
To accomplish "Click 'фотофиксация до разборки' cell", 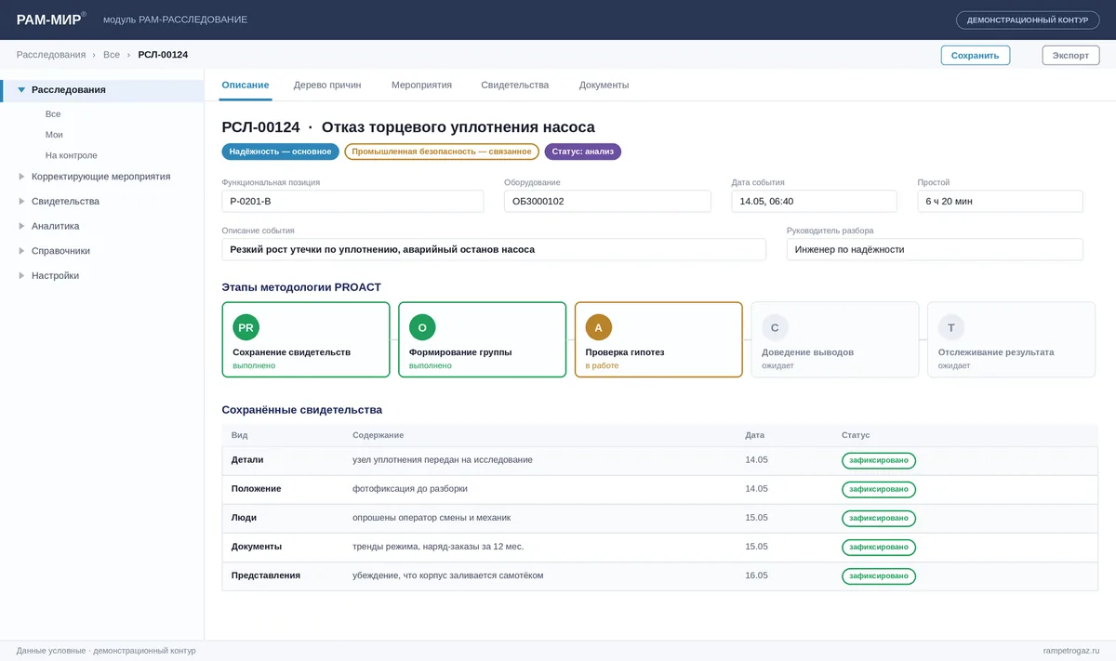I will click(x=410, y=488).
